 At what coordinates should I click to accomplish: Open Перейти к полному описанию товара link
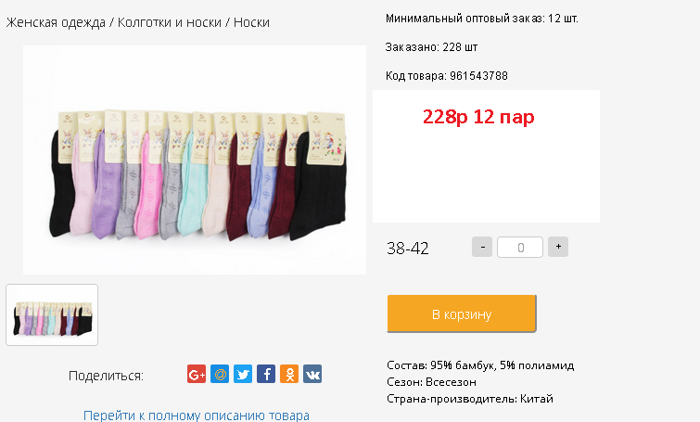click(197, 416)
